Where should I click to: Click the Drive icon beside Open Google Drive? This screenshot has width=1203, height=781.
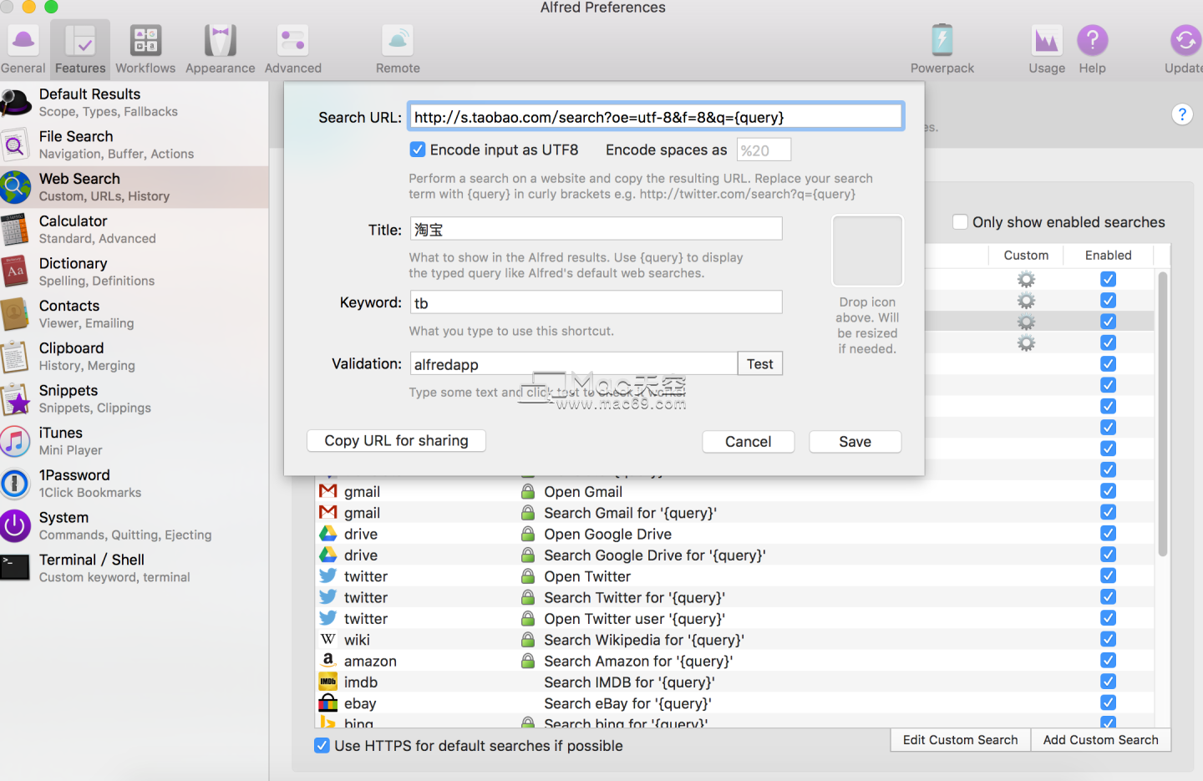point(328,533)
